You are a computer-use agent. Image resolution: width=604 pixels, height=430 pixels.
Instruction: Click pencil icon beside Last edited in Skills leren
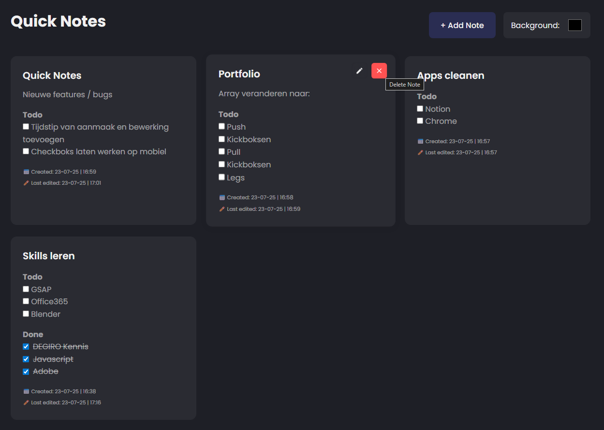[26, 402]
